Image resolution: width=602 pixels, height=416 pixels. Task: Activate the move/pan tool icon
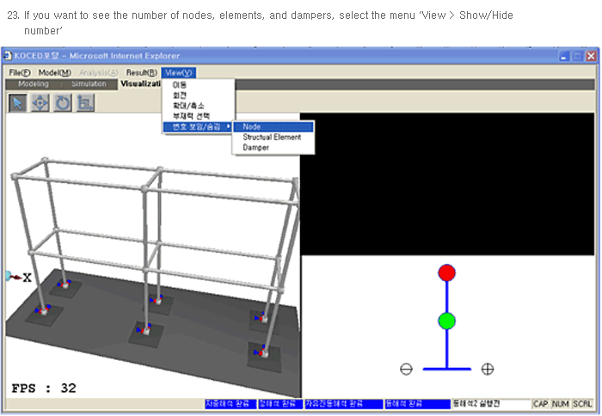coord(40,103)
